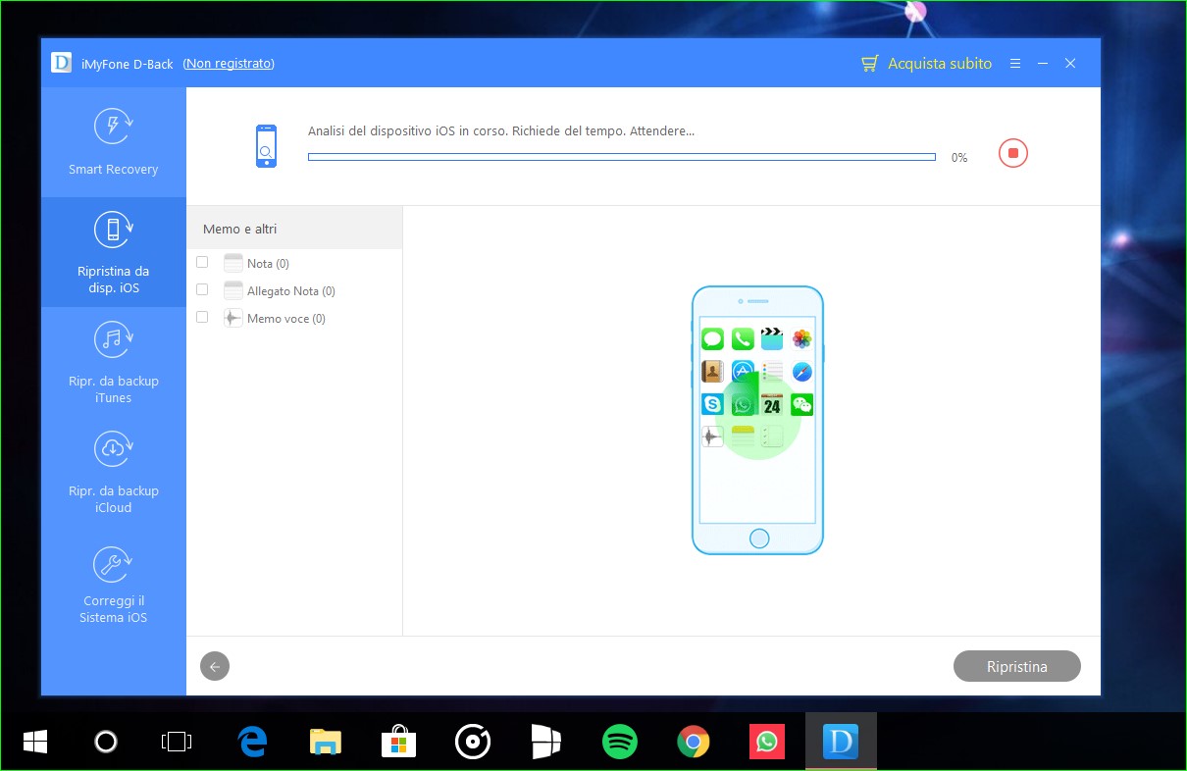1187x771 pixels.
Task: Open Spotify from taskbar
Action: tap(619, 742)
